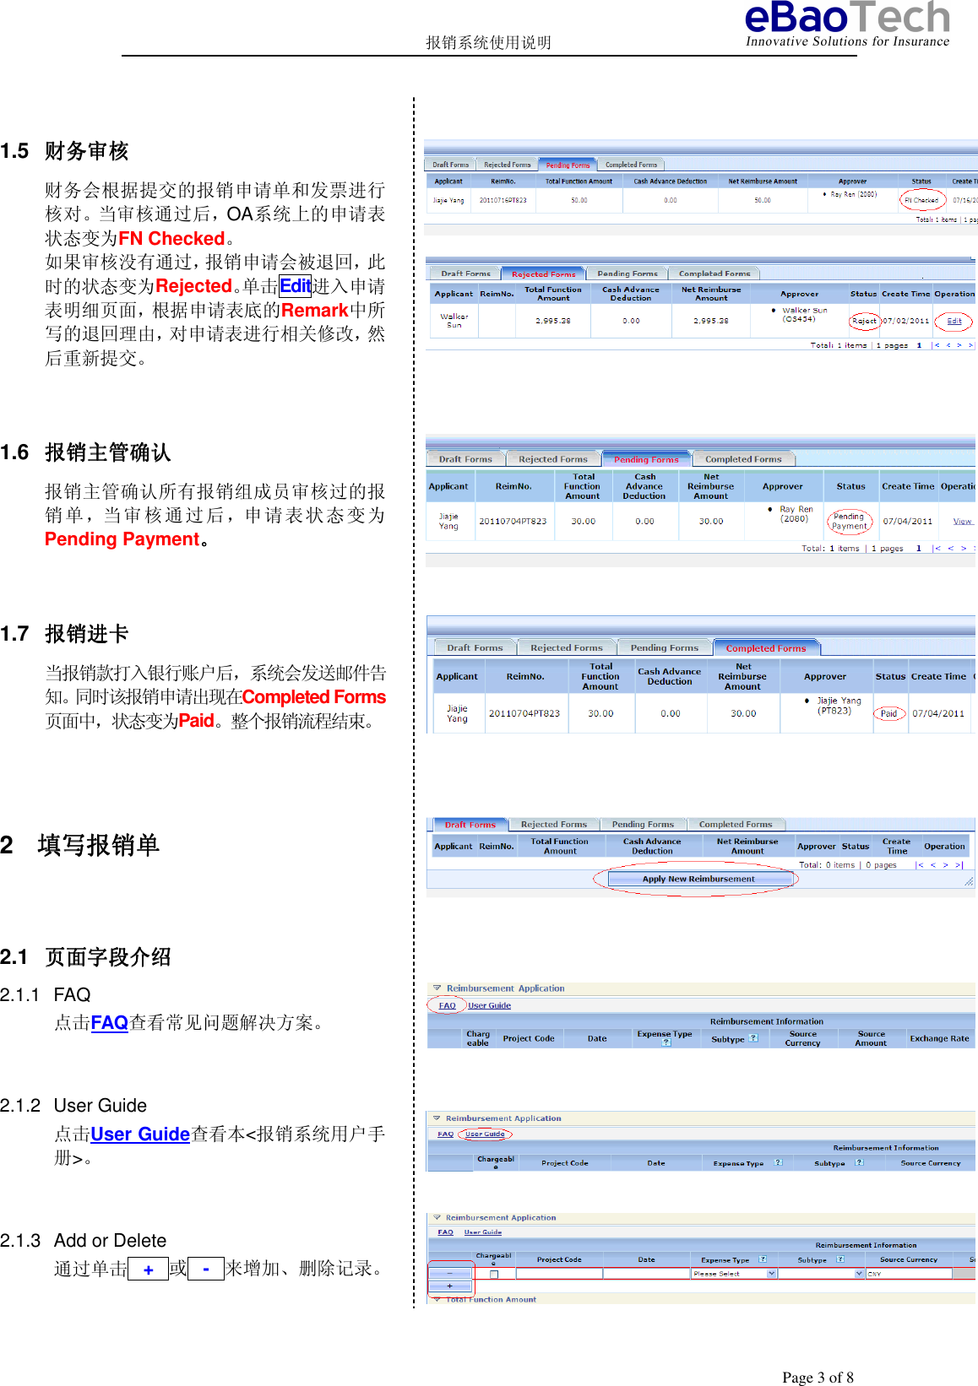Tick the Chargeable checkbox in the entry row
This screenshot has height=1386, width=978.
tap(494, 1274)
